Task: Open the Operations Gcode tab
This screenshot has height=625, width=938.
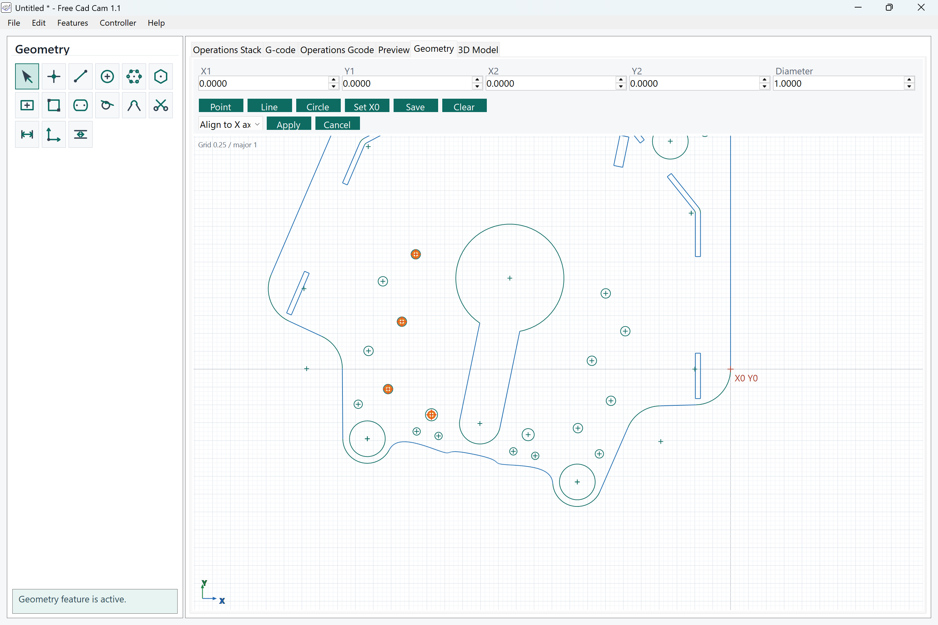Action: point(337,50)
